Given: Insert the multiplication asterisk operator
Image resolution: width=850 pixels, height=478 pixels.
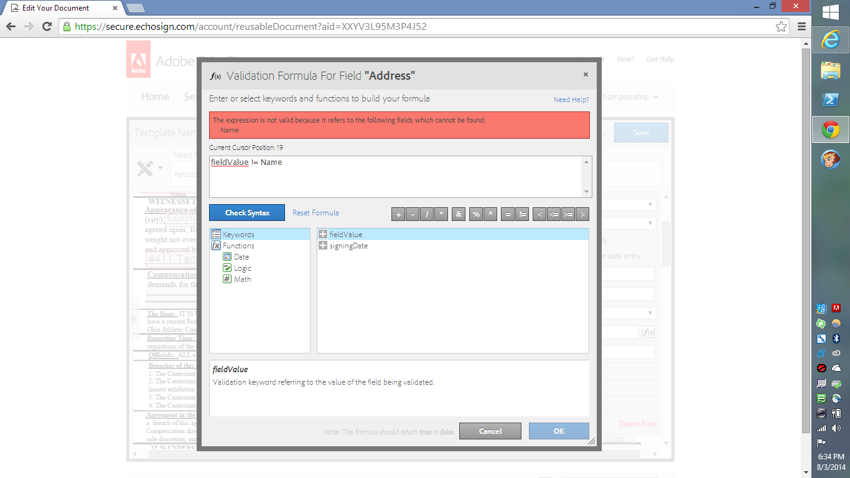Looking at the screenshot, I should (x=441, y=214).
